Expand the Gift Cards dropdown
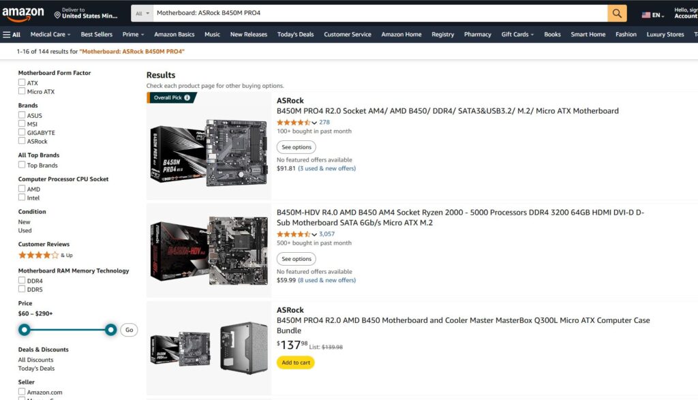The height and width of the screenshot is (400, 698). 517,35
